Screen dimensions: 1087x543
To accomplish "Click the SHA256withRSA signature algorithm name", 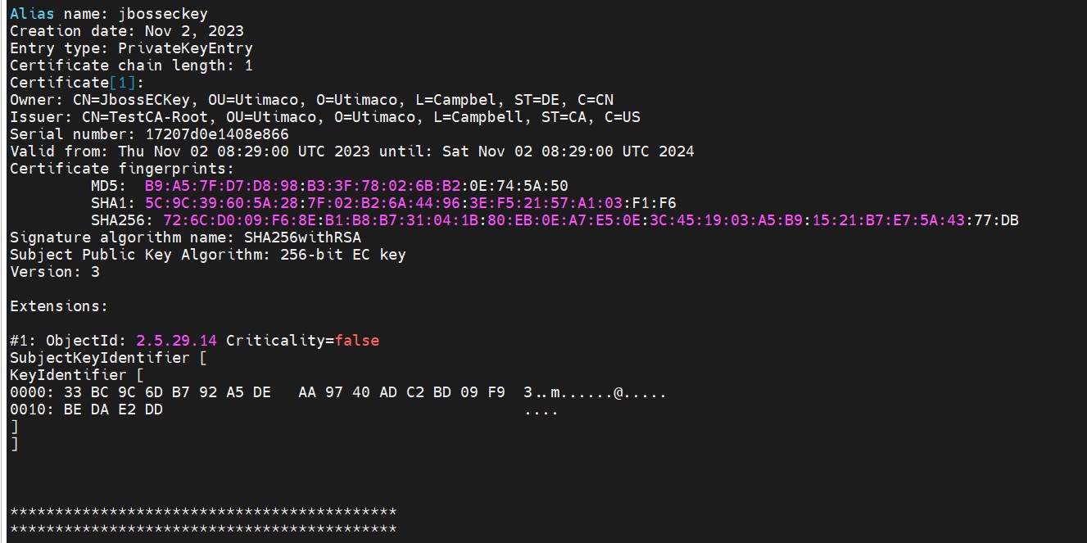I will coord(302,238).
